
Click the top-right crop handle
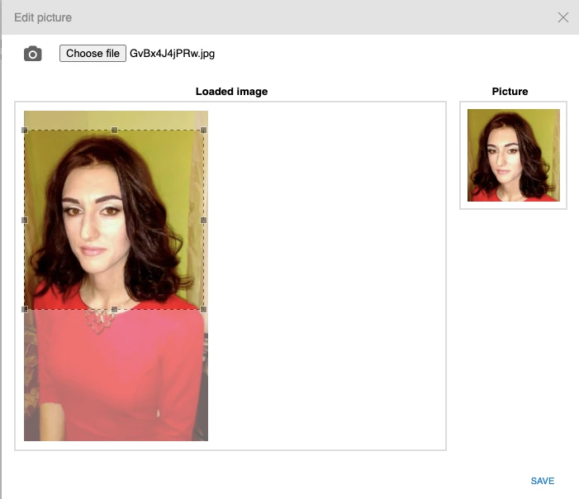click(x=203, y=131)
